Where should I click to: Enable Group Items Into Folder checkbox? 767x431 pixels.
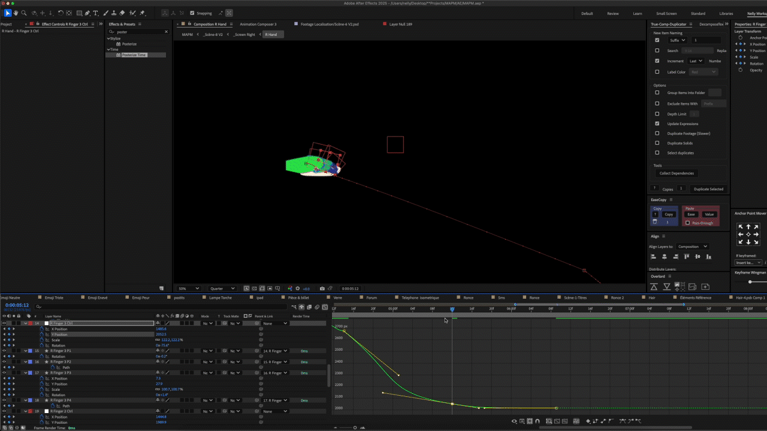coord(657,93)
